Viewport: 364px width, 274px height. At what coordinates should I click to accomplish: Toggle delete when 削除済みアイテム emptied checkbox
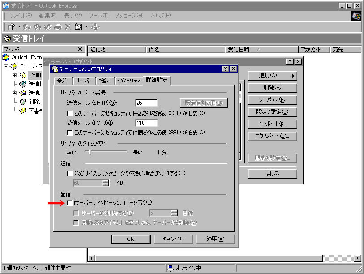[76, 223]
